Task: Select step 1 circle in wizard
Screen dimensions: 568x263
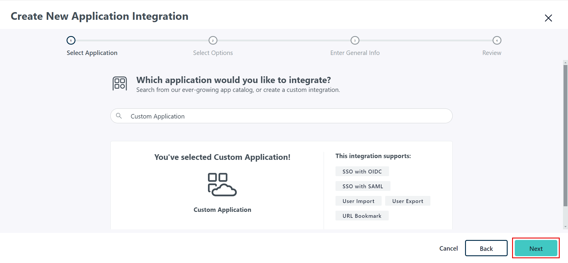Action: pyautogui.click(x=71, y=40)
